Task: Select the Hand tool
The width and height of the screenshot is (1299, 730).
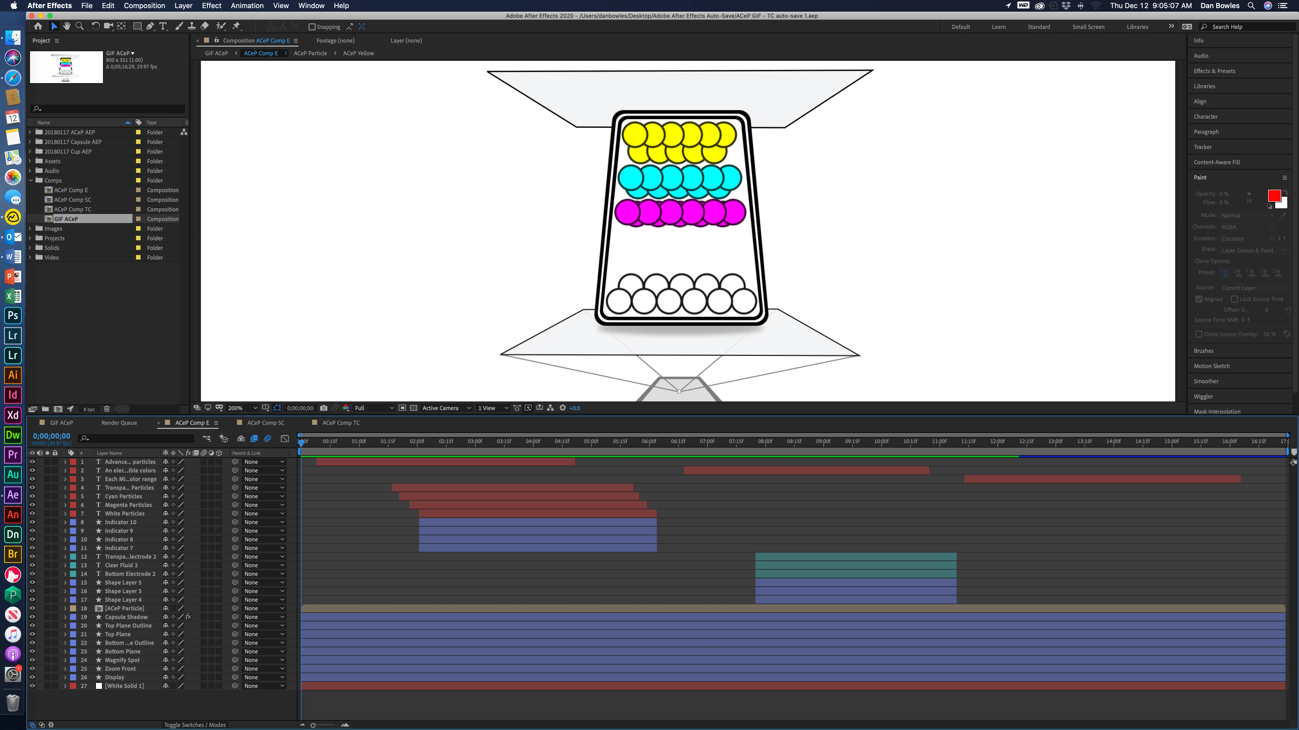Action: (66, 26)
